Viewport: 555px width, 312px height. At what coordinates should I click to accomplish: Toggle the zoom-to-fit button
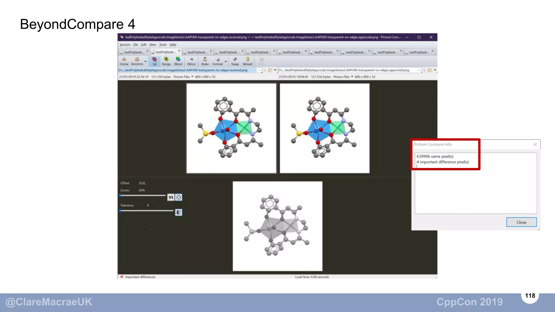click(179, 197)
